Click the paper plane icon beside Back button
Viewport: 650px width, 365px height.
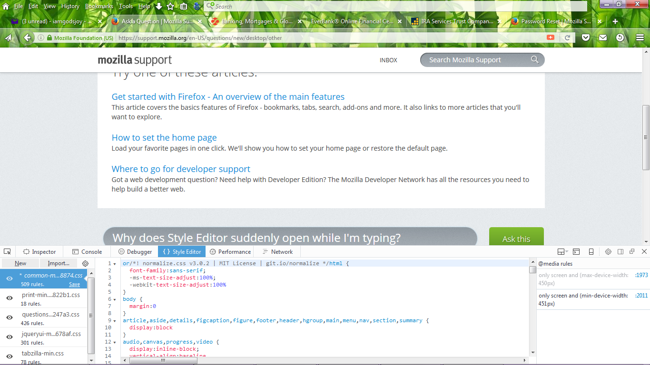pyautogui.click(x=8, y=38)
